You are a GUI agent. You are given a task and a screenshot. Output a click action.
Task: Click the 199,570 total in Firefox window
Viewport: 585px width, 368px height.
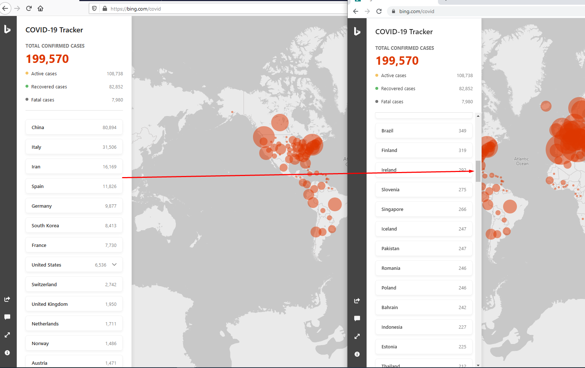47,59
